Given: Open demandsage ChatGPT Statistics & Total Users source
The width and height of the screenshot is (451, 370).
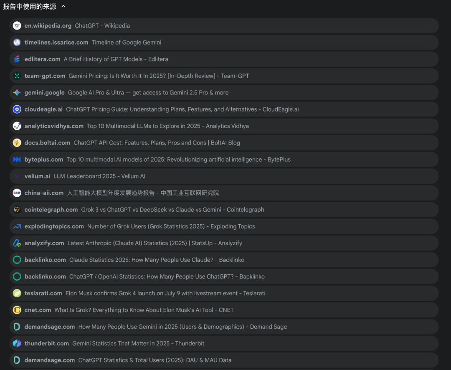Looking at the screenshot, I should tap(224, 360).
